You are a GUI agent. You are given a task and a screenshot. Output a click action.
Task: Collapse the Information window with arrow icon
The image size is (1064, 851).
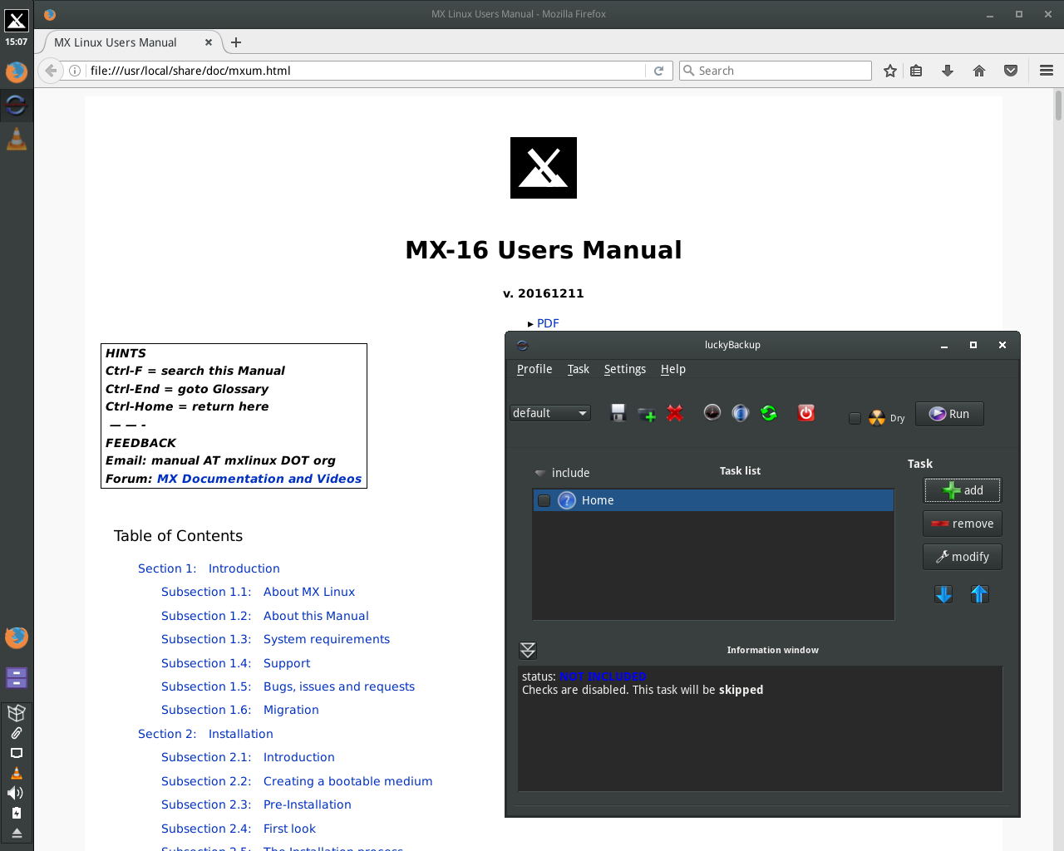pos(528,650)
